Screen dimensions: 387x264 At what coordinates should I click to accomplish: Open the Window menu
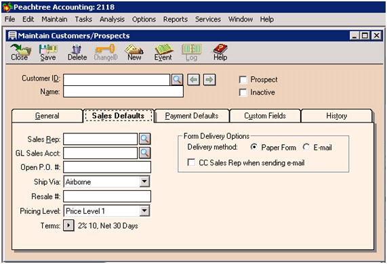(x=241, y=19)
